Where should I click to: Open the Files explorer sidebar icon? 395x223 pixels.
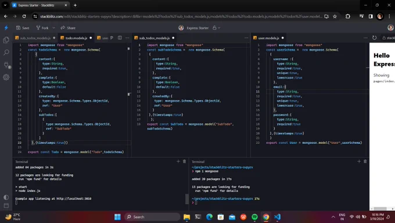tap(6, 40)
